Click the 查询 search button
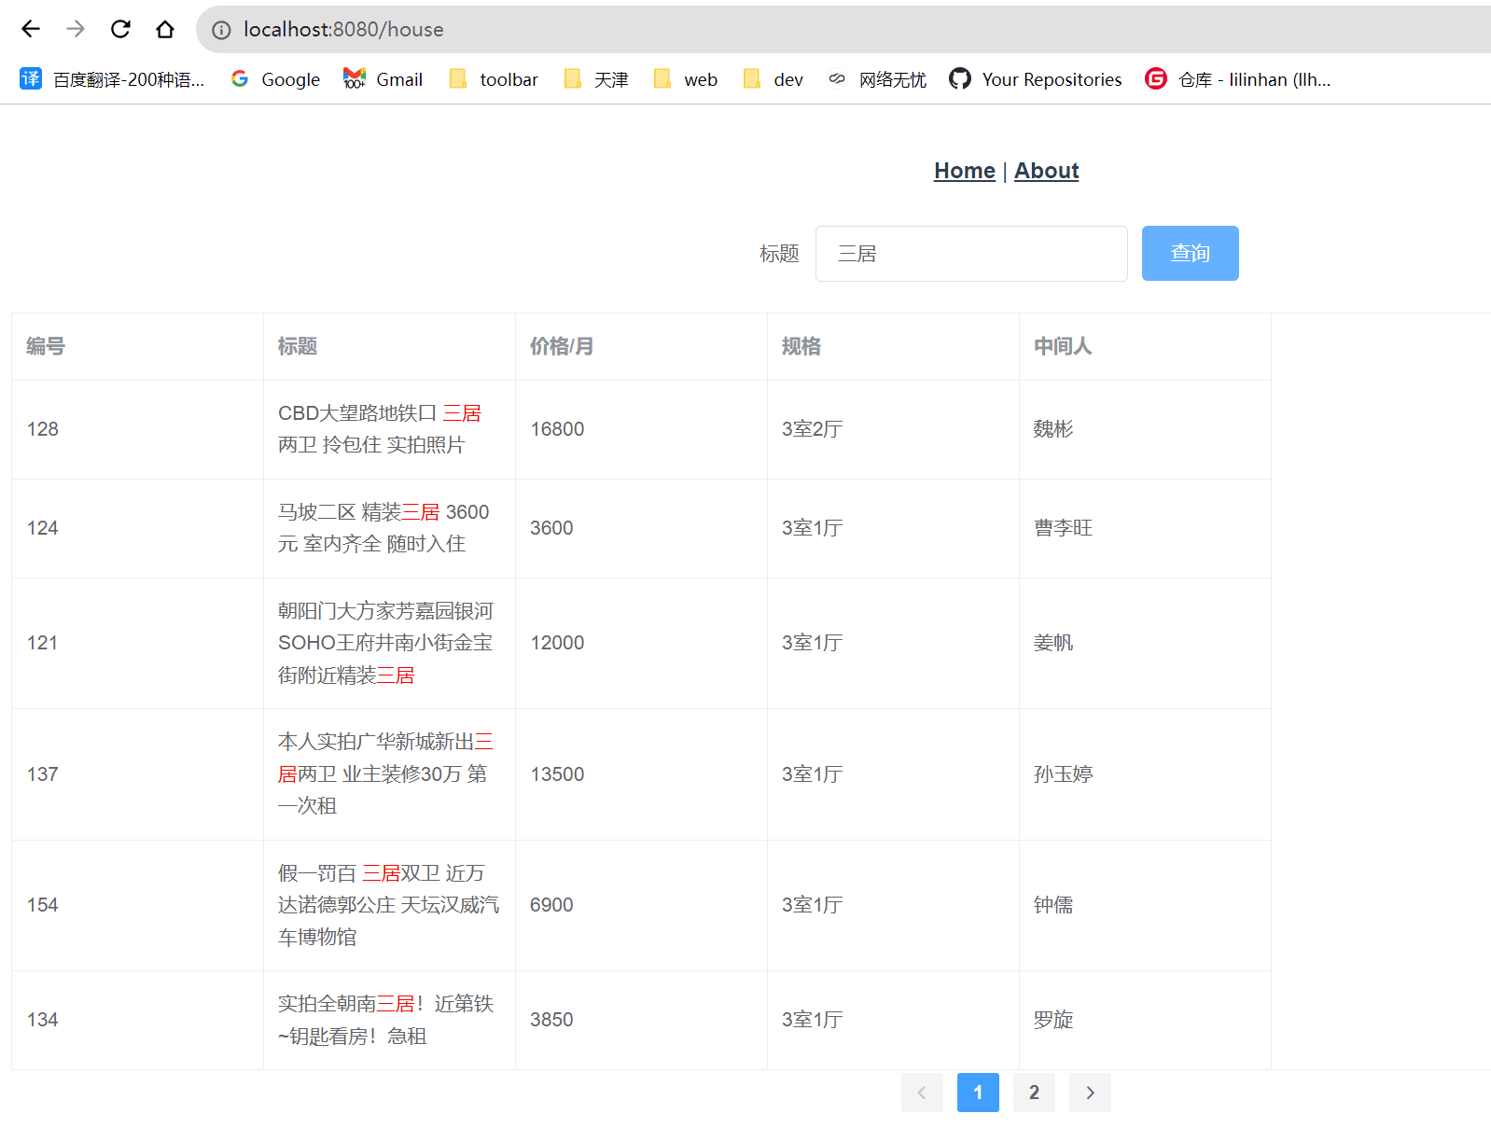Image resolution: width=1491 pixels, height=1142 pixels. (x=1190, y=253)
